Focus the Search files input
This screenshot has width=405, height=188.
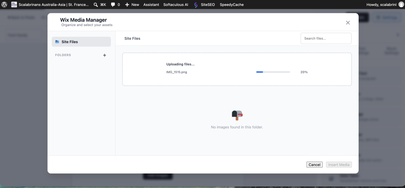tap(326, 38)
